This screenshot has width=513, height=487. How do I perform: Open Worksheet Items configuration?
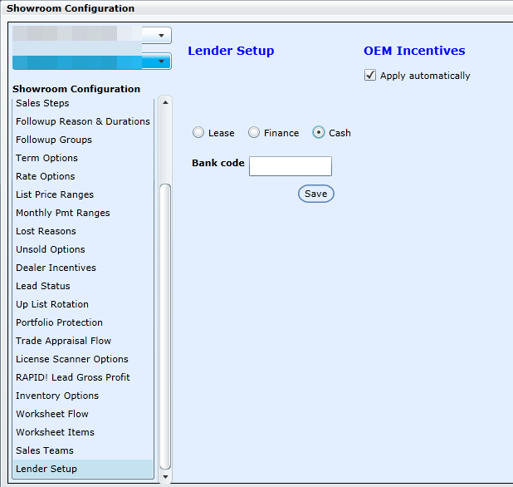pyautogui.click(x=55, y=432)
